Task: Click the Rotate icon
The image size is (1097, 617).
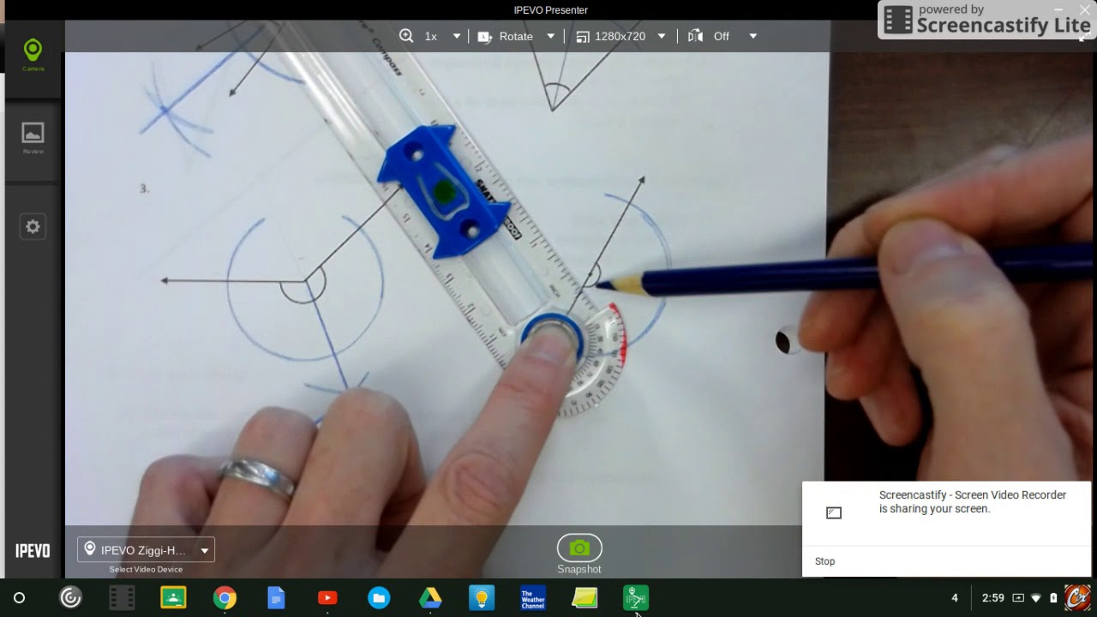Action: (484, 36)
